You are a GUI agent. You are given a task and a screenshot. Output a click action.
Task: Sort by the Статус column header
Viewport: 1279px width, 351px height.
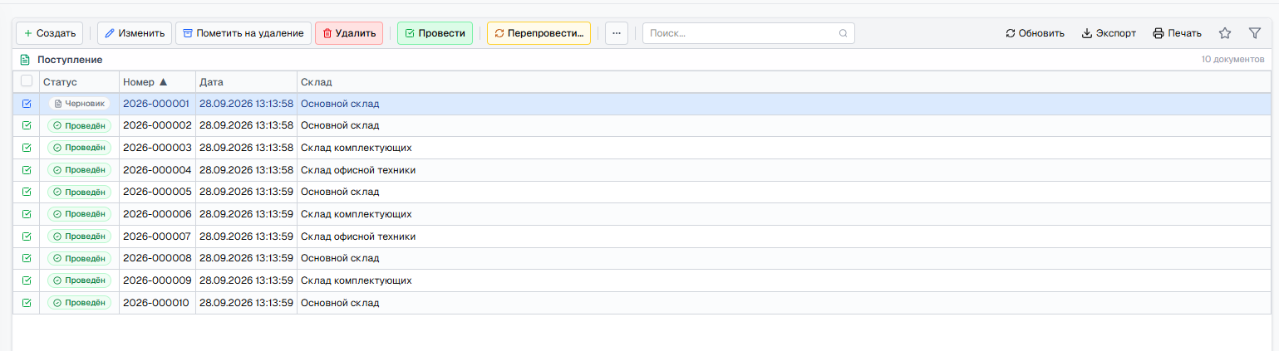(x=79, y=82)
